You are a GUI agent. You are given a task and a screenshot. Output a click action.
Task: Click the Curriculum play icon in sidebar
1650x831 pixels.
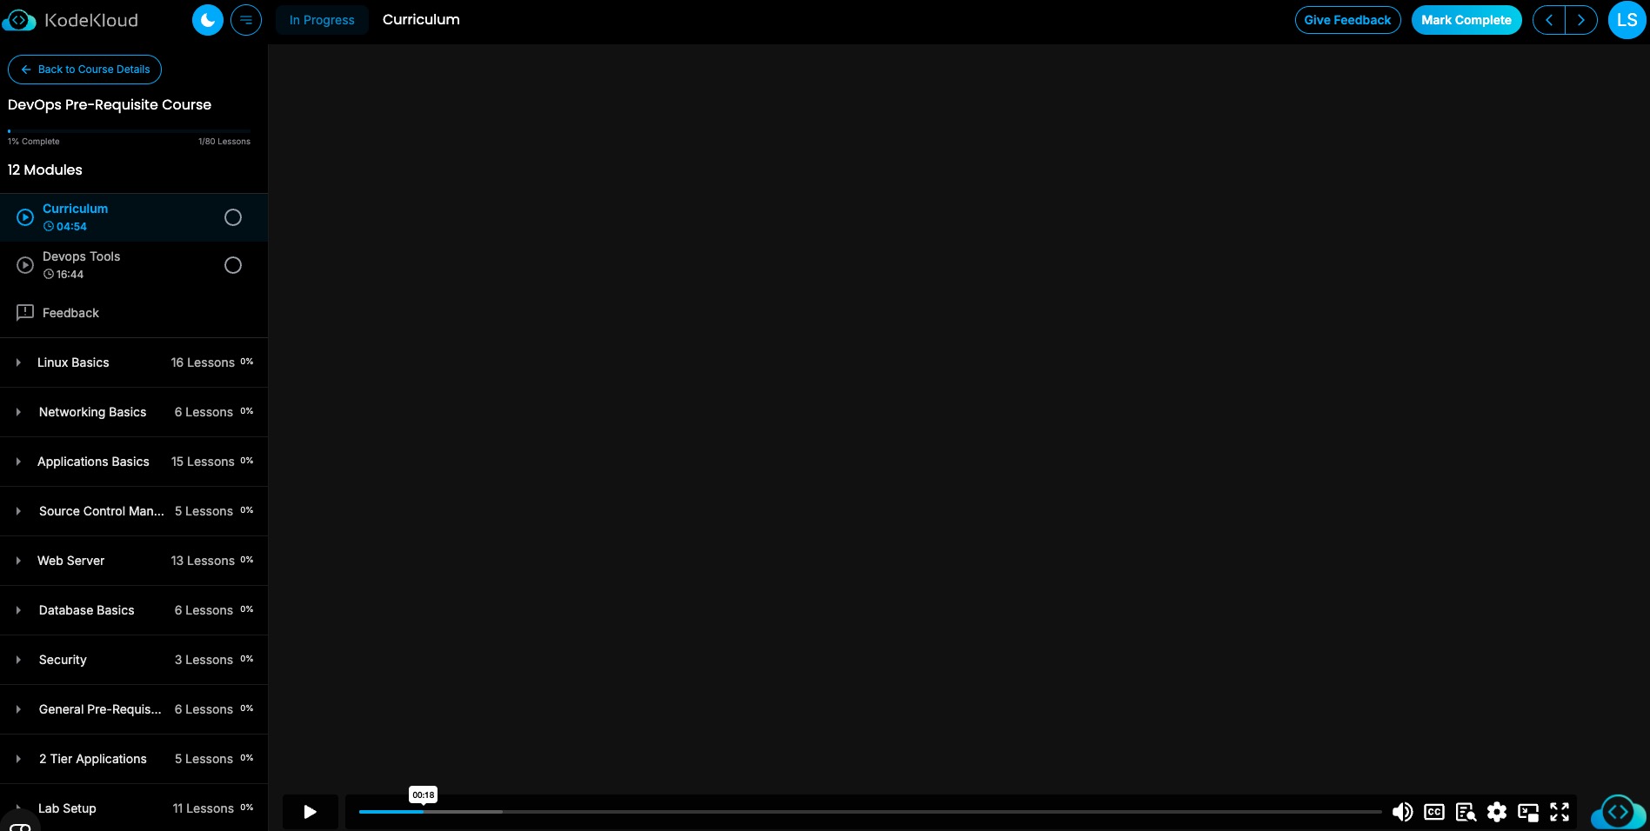(25, 217)
